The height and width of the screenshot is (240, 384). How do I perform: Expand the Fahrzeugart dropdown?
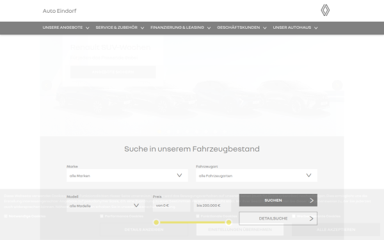pos(257,175)
